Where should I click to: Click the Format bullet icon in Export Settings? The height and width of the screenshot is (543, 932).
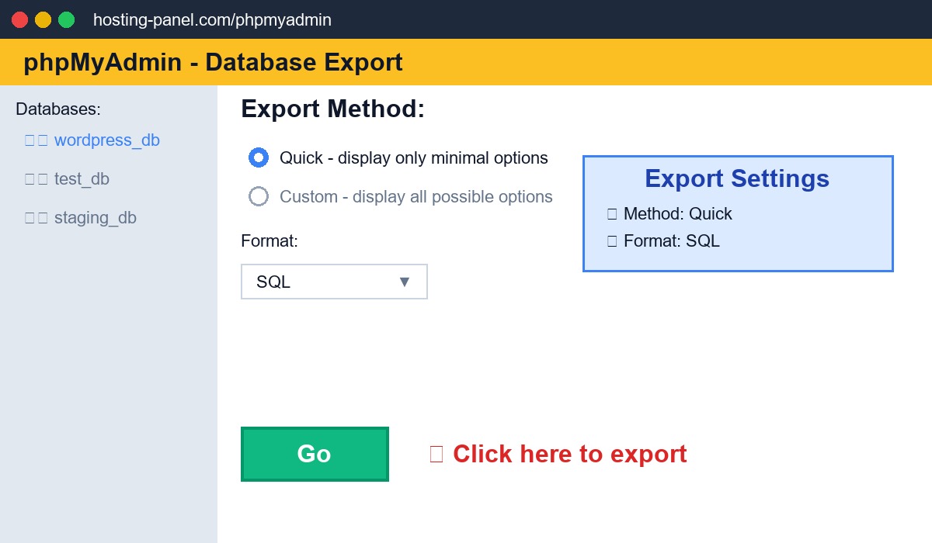612,240
